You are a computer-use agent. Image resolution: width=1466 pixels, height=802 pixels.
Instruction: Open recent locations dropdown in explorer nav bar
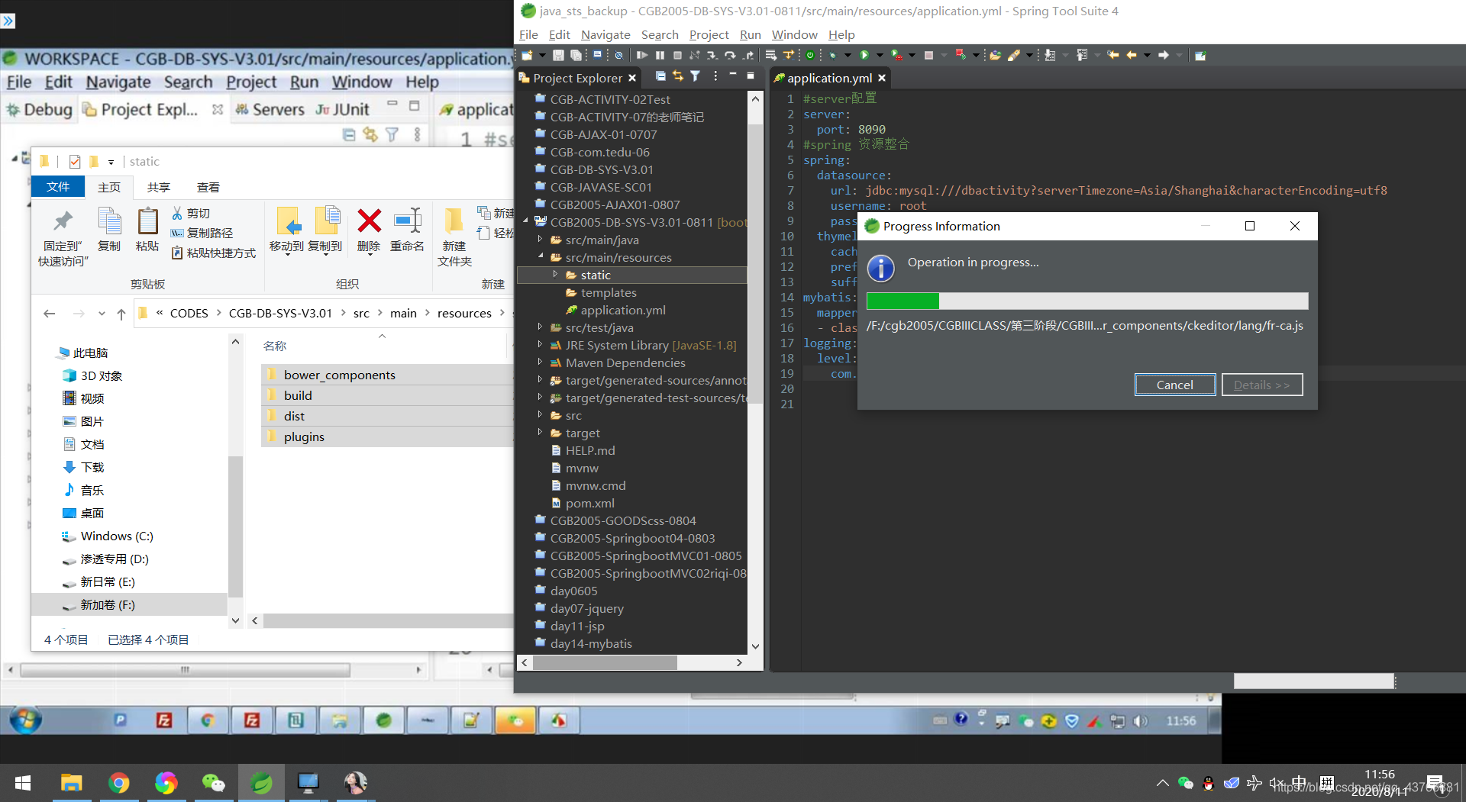tap(102, 314)
